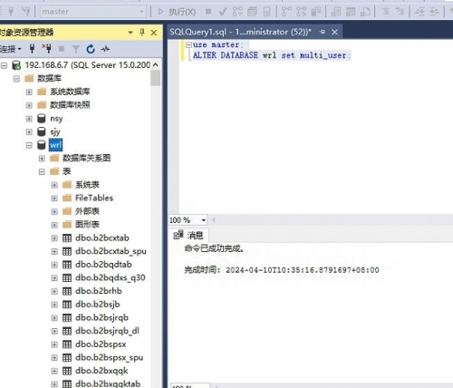Click the Stop debugging square icon
The image size is (453, 388).
click(208, 12)
